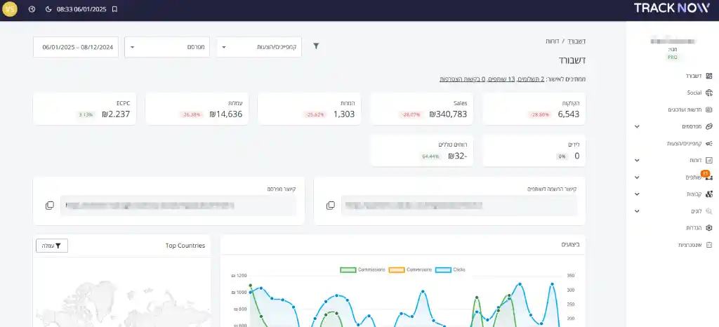719x327 pixels.
Task: Open the 13 שותפים pending link
Action: pyautogui.click(x=501, y=79)
